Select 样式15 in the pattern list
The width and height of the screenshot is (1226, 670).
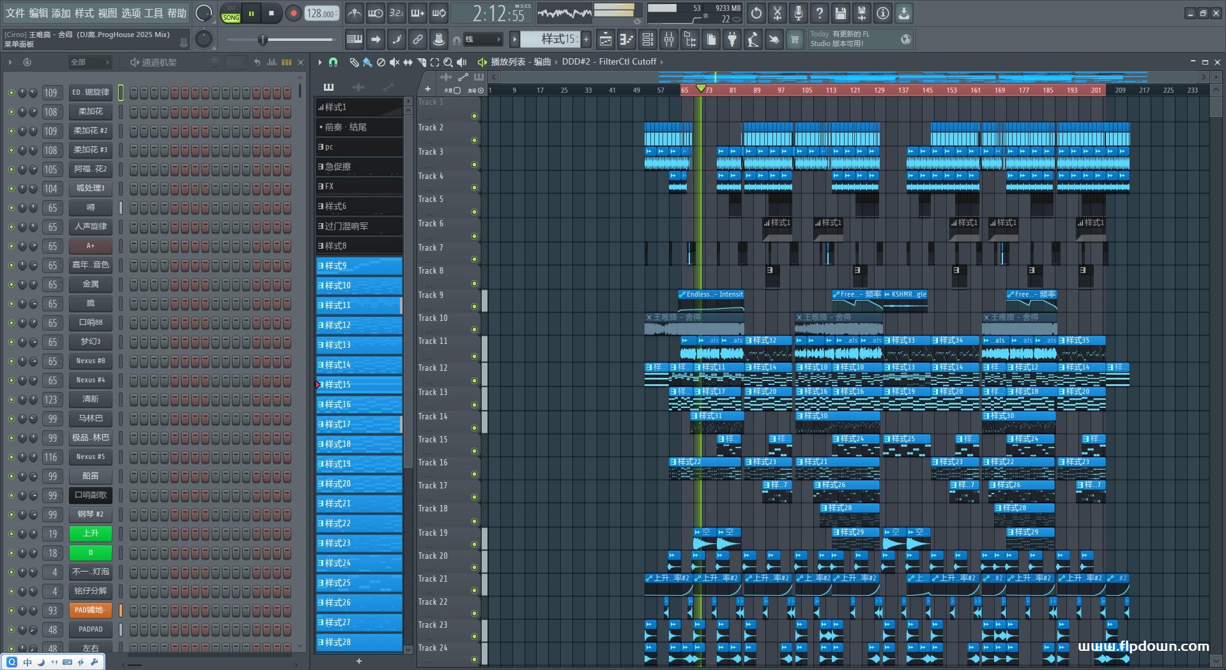coord(359,384)
